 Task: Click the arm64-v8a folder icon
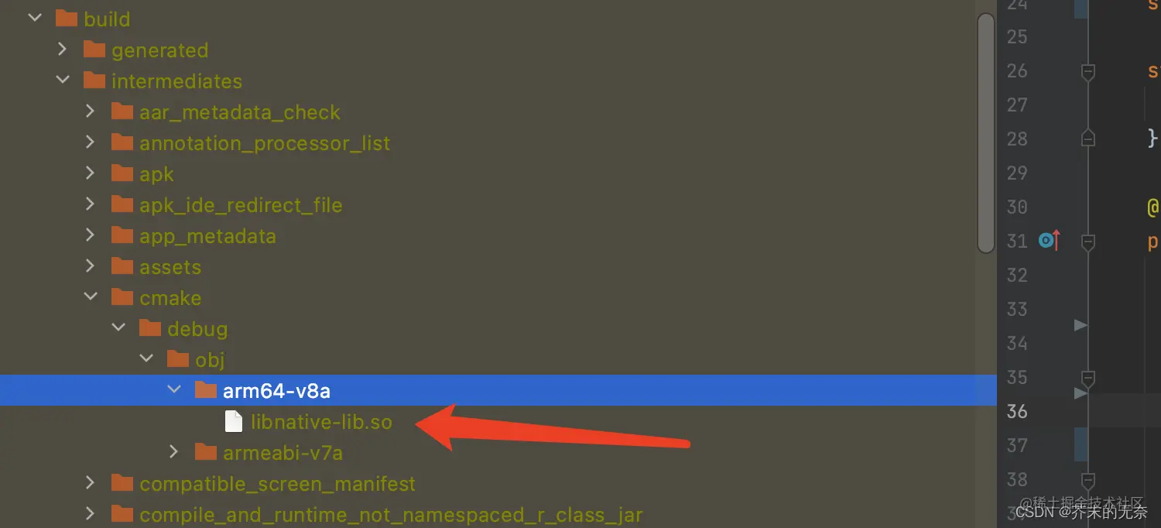click(x=206, y=390)
